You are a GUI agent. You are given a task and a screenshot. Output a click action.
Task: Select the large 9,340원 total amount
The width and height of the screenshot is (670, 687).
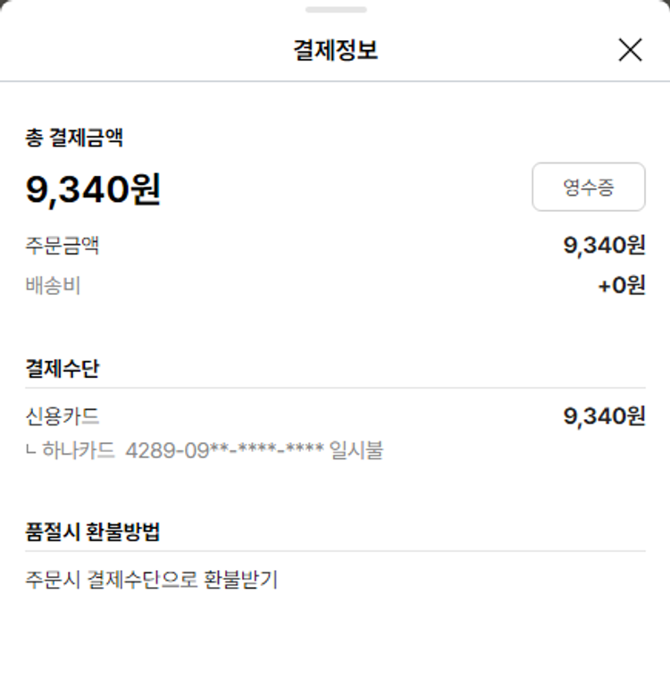click(93, 189)
